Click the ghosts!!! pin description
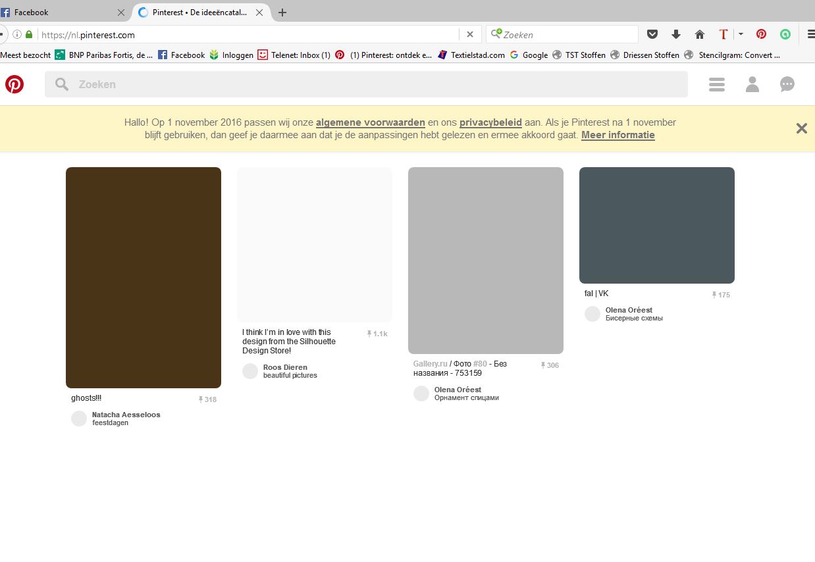The width and height of the screenshot is (815, 562). [x=86, y=398]
